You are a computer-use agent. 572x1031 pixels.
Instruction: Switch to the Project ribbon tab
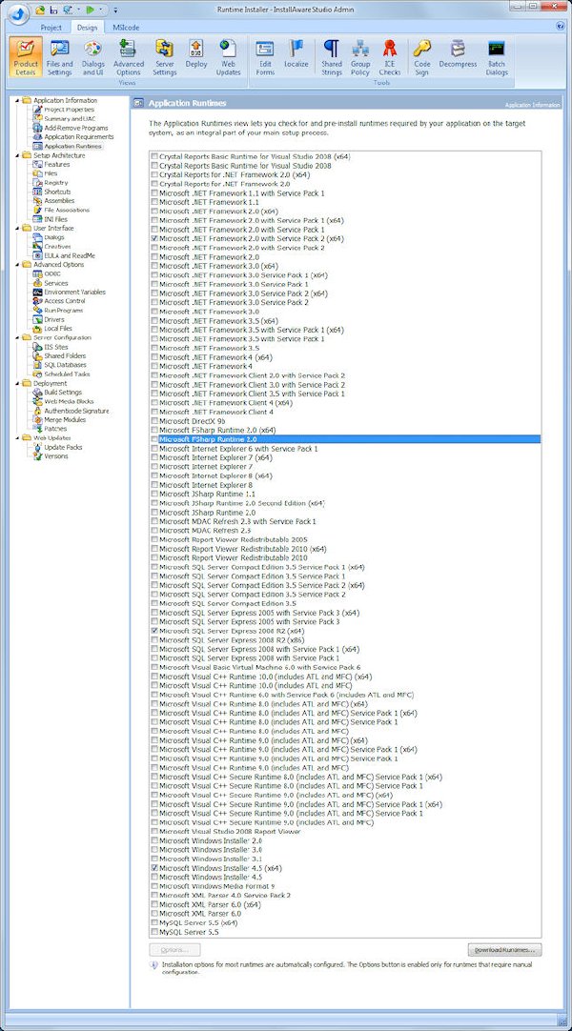pos(51,27)
